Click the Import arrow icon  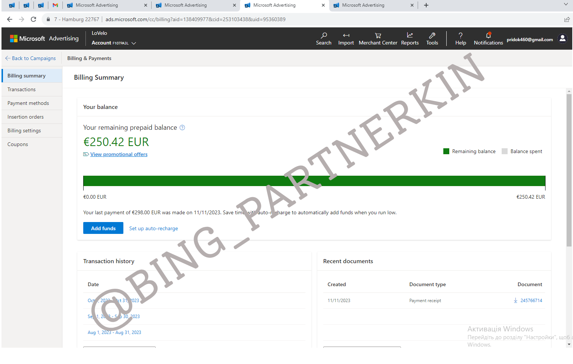(x=346, y=36)
